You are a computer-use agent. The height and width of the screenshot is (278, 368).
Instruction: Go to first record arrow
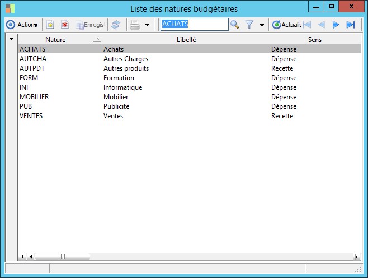point(307,25)
